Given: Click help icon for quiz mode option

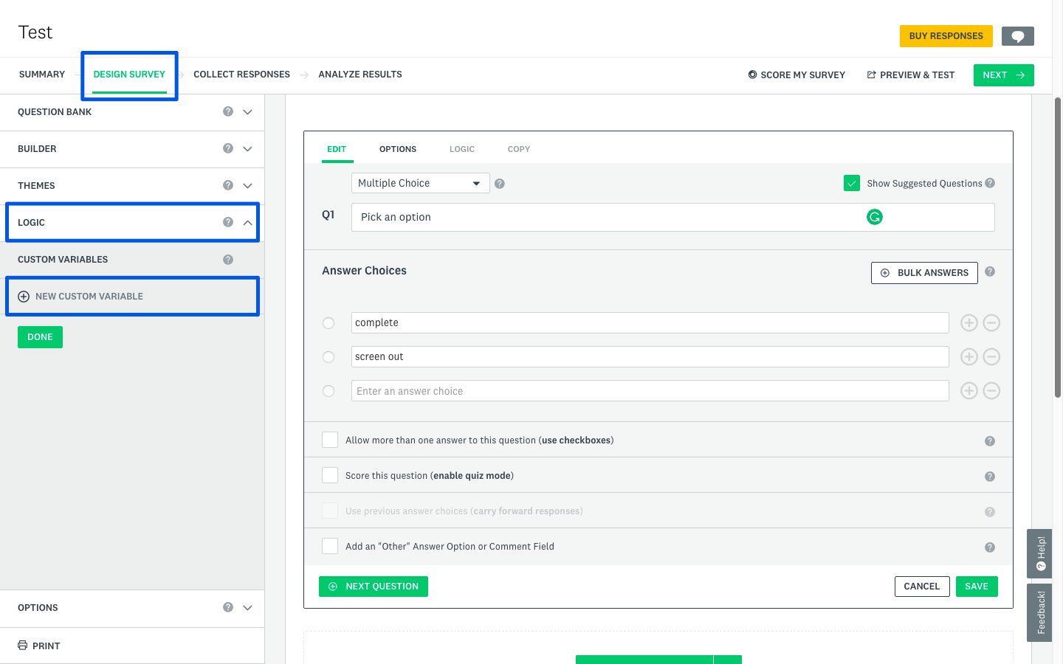Looking at the screenshot, I should (990, 477).
